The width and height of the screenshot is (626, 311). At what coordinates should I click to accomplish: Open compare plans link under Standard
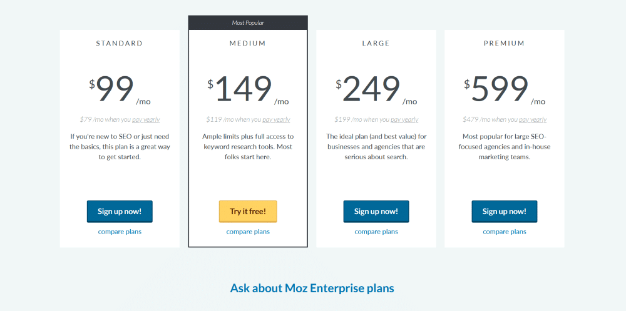point(120,232)
